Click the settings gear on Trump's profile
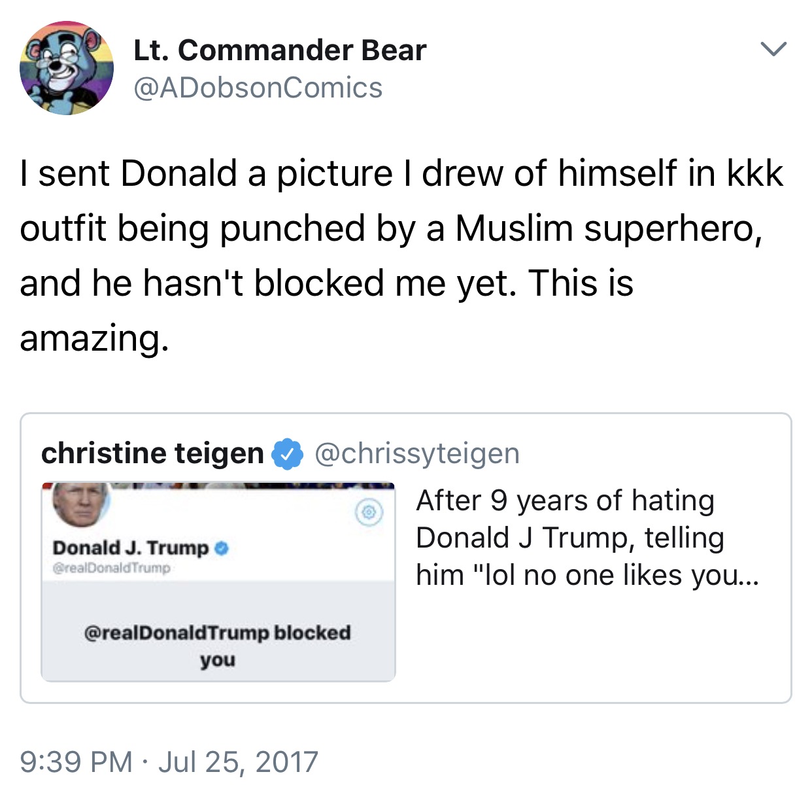The width and height of the screenshot is (812, 806). 369,512
